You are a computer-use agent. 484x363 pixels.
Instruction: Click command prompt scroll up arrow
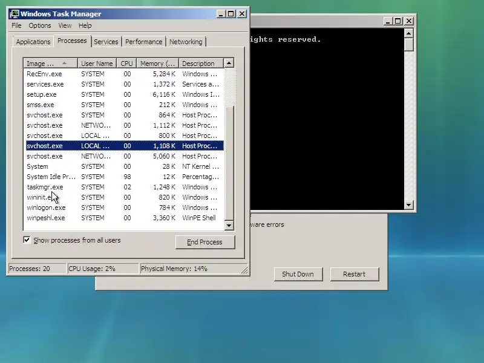click(409, 33)
